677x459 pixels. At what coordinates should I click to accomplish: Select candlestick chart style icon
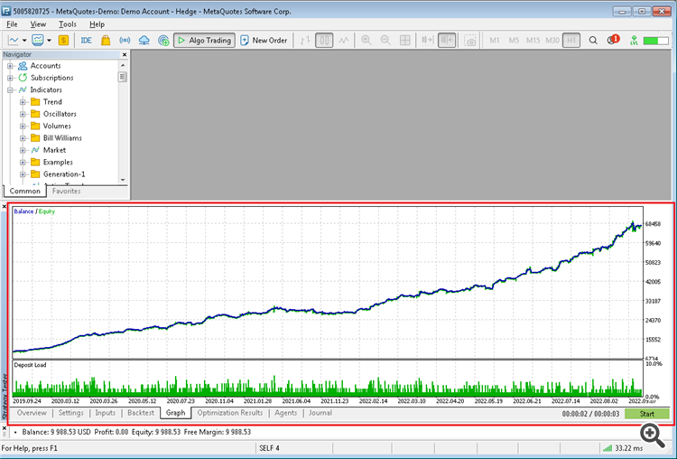(x=324, y=40)
